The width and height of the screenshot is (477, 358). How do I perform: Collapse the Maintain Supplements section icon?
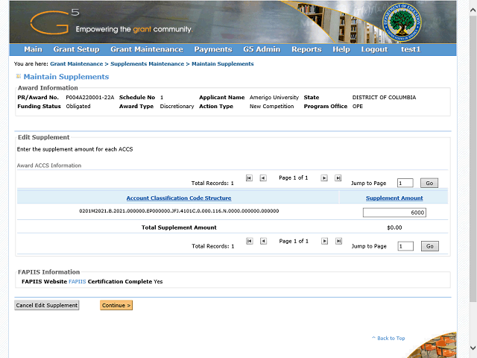(x=18, y=77)
